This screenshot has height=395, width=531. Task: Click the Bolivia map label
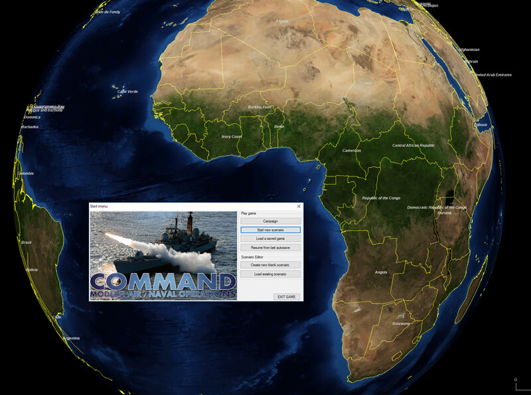point(31,270)
